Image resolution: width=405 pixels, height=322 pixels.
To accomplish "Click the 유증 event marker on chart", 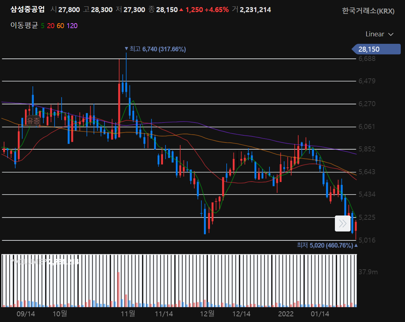I will [33, 120].
